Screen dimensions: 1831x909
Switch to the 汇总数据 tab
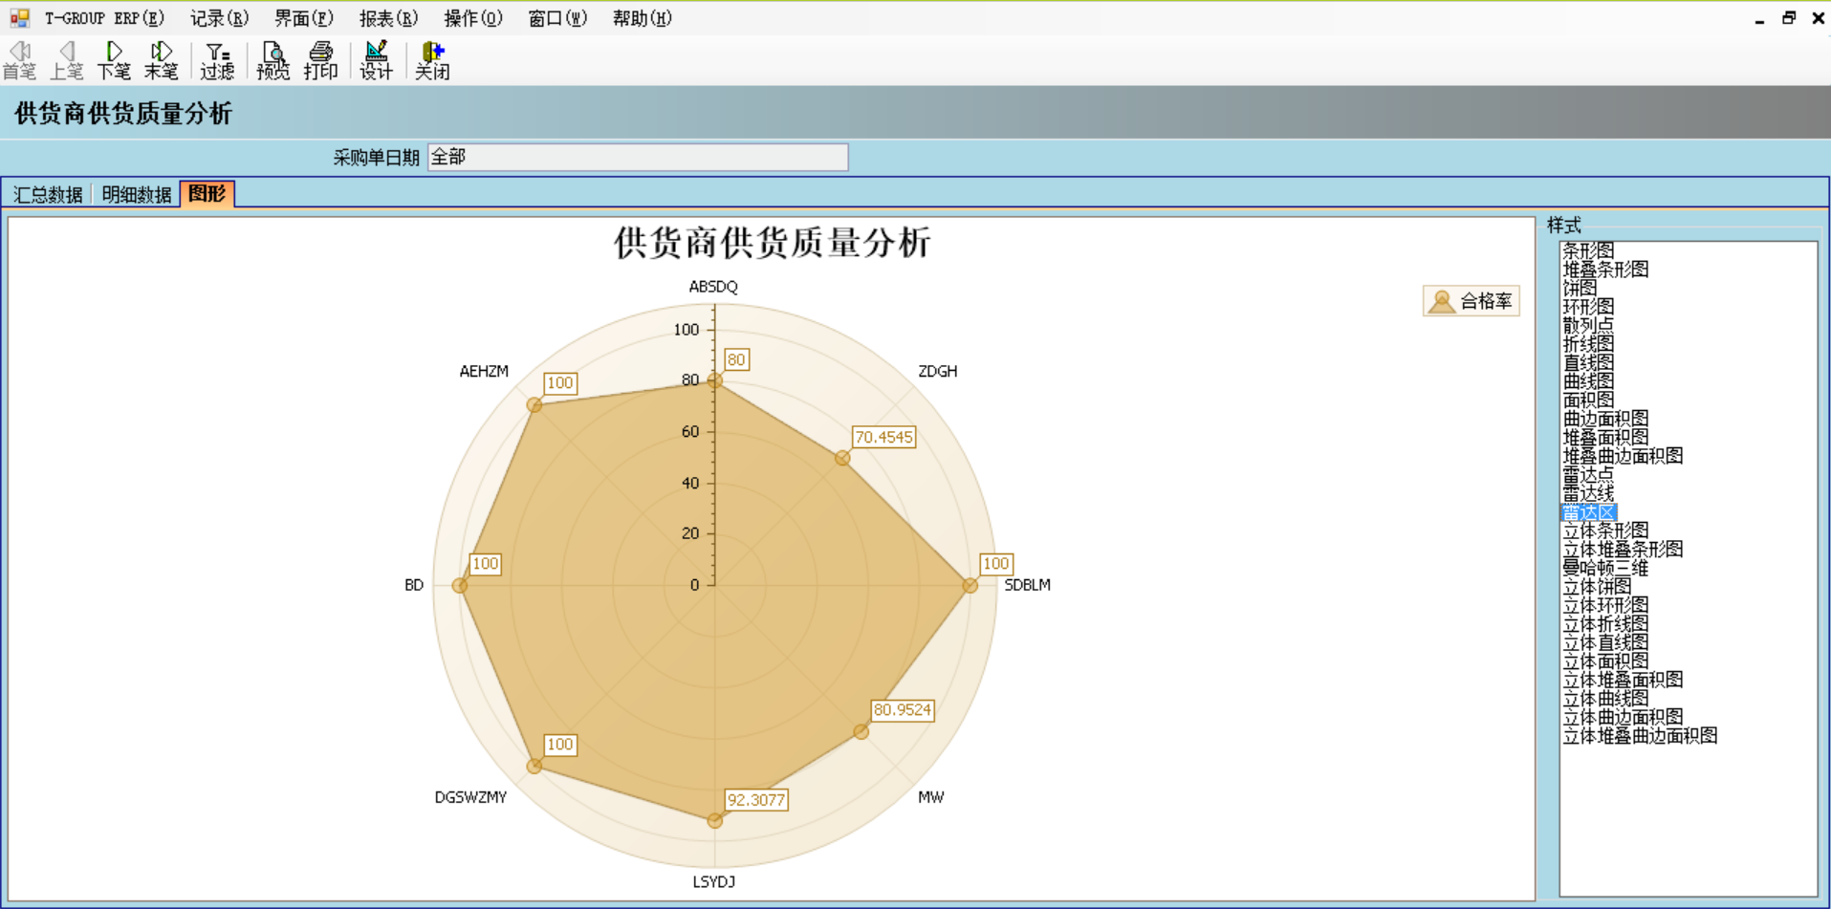coord(48,195)
